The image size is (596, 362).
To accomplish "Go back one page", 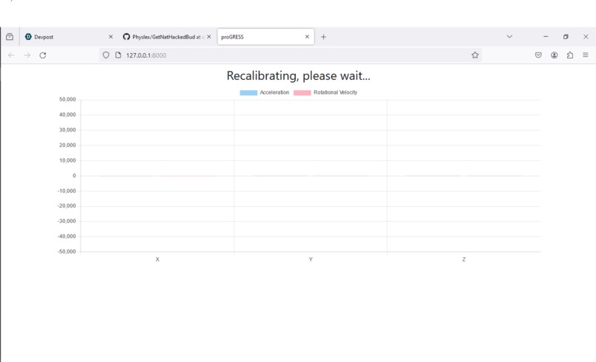I will tap(11, 55).
